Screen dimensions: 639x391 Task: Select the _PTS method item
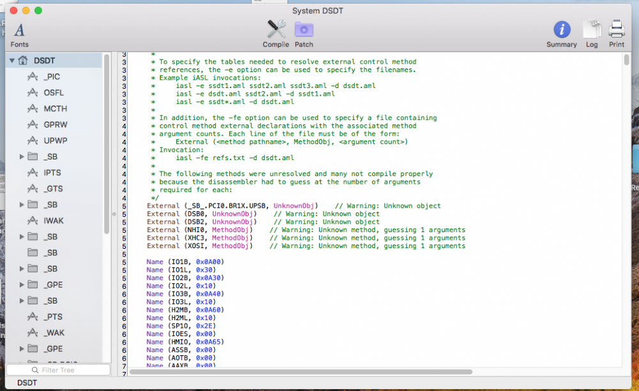click(x=54, y=316)
